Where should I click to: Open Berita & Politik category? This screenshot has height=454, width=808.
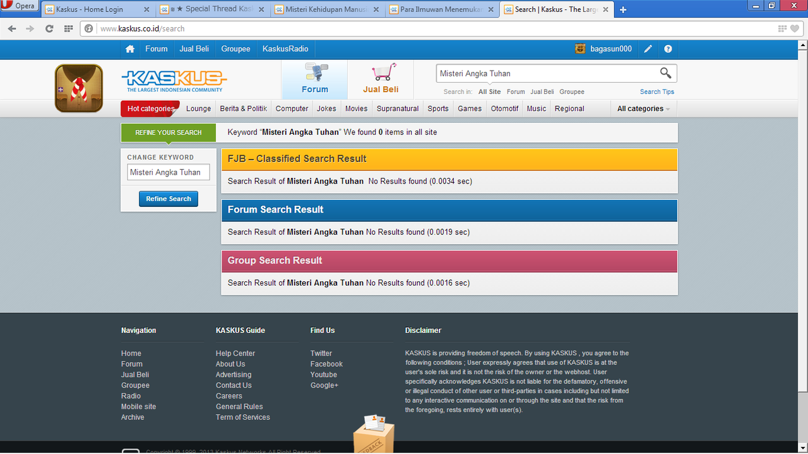click(x=243, y=108)
